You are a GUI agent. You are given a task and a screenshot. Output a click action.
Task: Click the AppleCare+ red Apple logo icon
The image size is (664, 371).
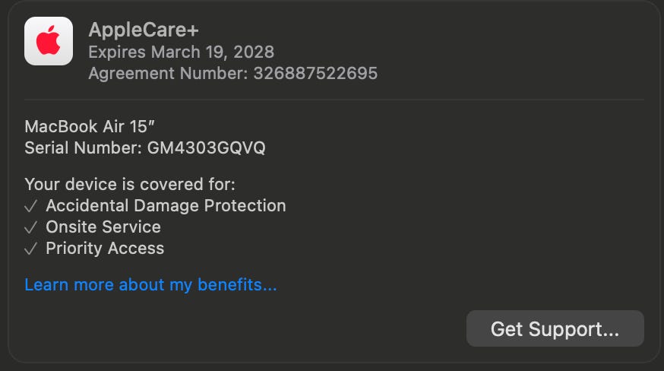click(x=49, y=41)
